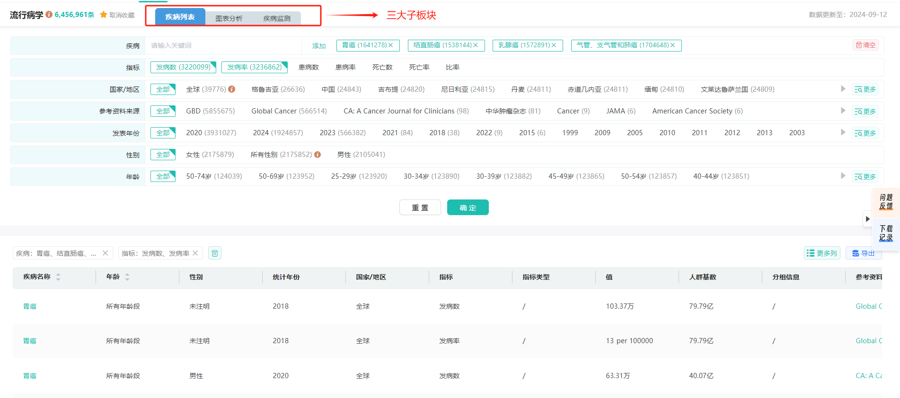Click the info icon next to 全球

tap(232, 89)
